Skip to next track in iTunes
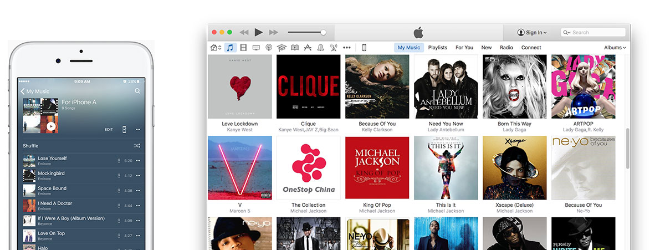Viewport: 660px width, 250px height. (274, 32)
